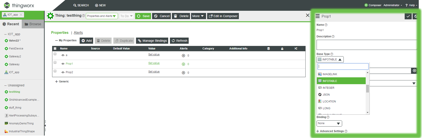The image size is (422, 138).
Task: Open Gateway2 thing
Action: click(13, 56)
